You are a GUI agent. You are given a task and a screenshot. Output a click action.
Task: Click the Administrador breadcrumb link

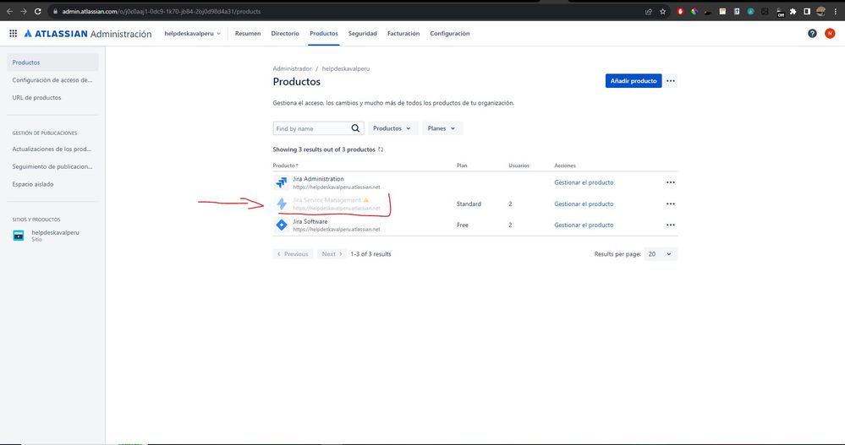tap(292, 69)
